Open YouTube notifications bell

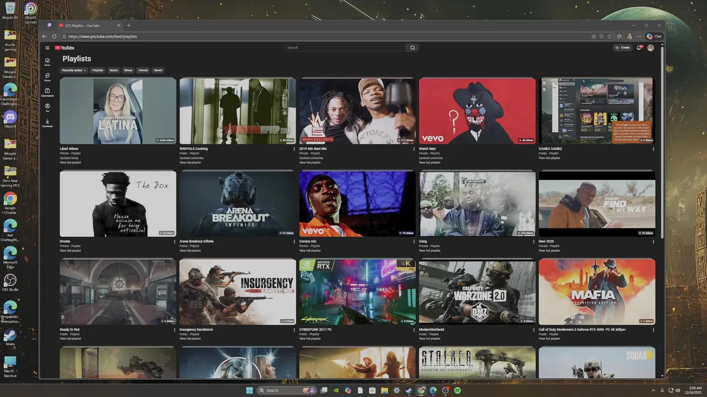(x=639, y=48)
